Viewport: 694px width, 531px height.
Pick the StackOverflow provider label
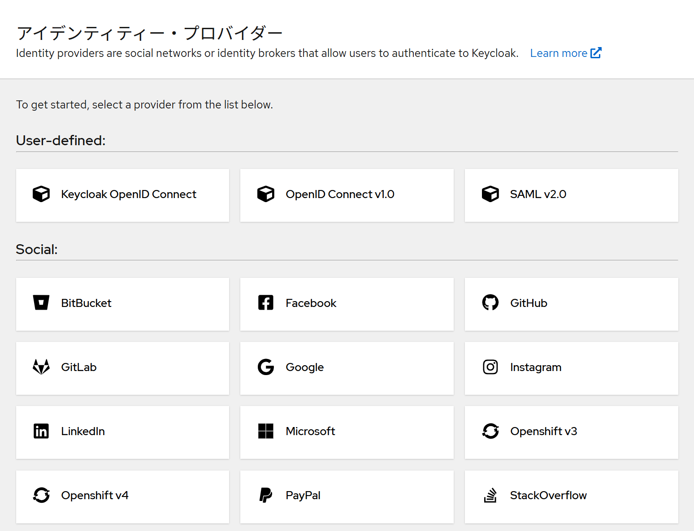click(x=548, y=495)
